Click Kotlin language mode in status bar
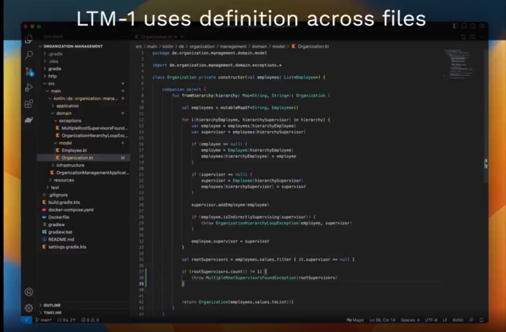Image resolution: width=506 pixels, height=332 pixels. coord(458,320)
